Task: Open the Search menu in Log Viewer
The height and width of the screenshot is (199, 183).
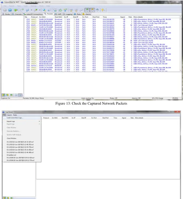Action: pos(9,115)
